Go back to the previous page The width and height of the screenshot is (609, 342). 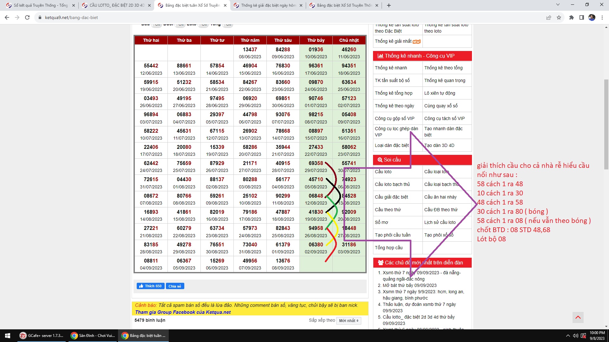pyautogui.click(x=7, y=17)
